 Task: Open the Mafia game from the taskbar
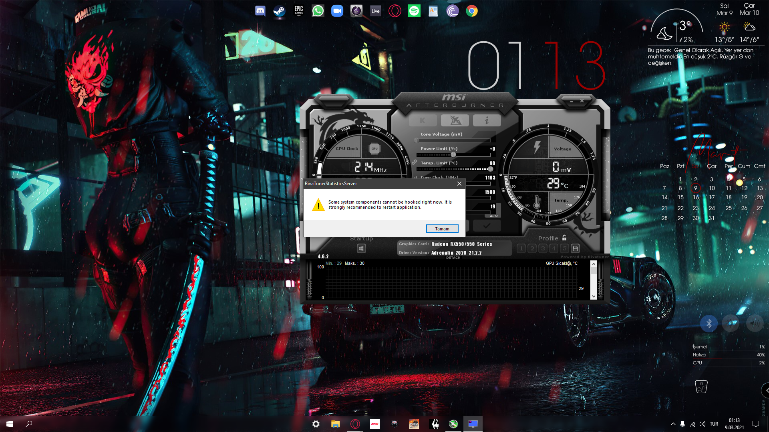point(414,424)
